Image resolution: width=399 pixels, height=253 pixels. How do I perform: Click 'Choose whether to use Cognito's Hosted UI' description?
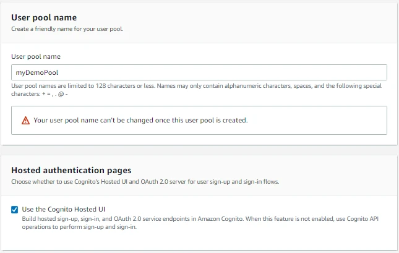[145, 182]
